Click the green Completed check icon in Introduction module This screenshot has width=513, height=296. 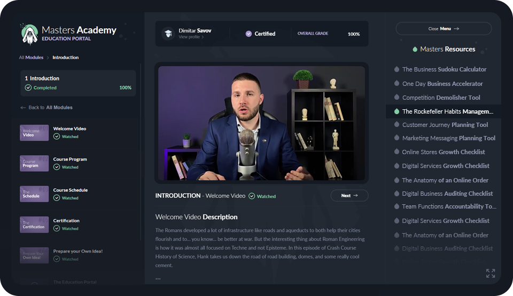tap(28, 87)
